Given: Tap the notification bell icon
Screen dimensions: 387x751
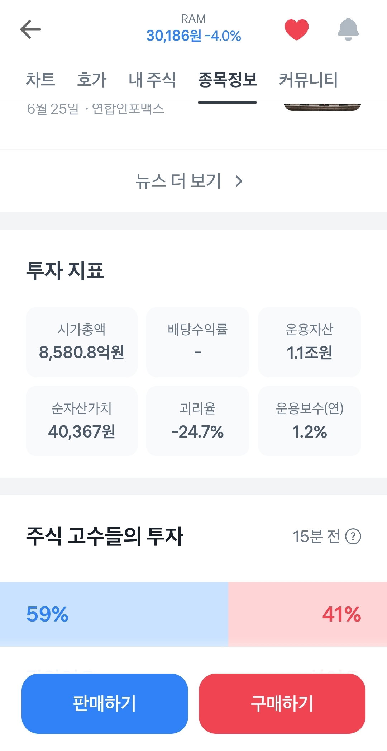Looking at the screenshot, I should click(x=348, y=29).
